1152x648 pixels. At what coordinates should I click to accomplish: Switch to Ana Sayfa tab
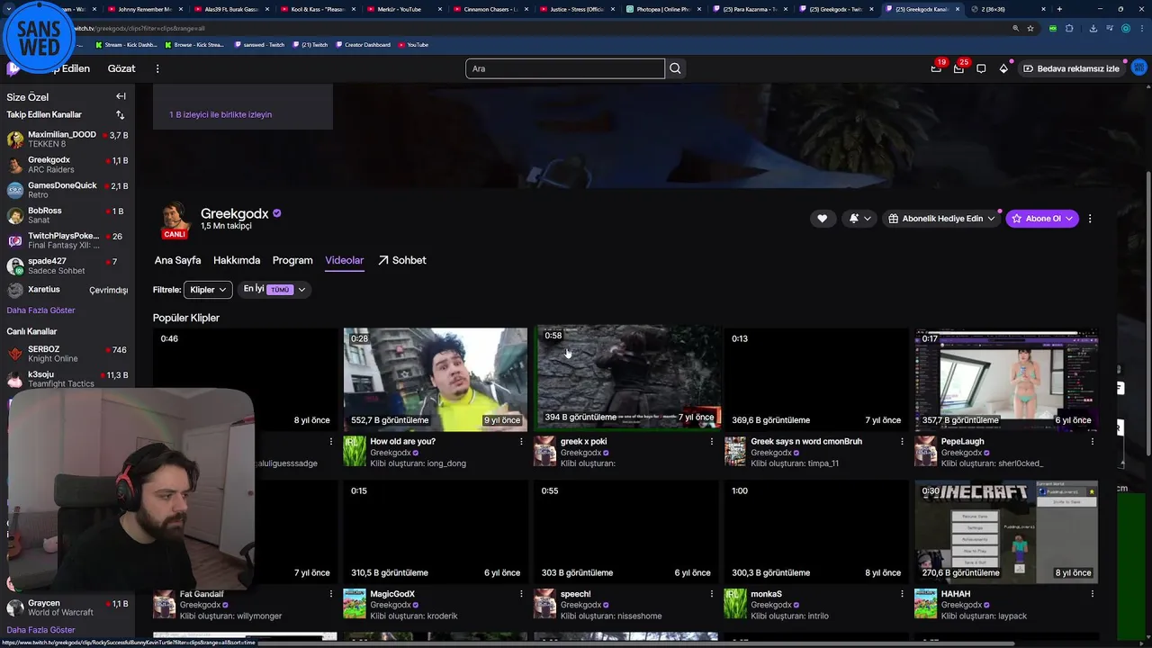pyautogui.click(x=177, y=260)
